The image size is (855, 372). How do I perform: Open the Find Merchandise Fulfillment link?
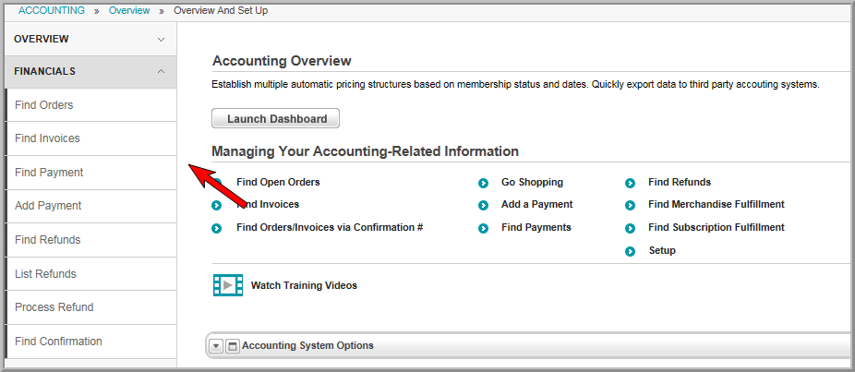[x=717, y=205]
